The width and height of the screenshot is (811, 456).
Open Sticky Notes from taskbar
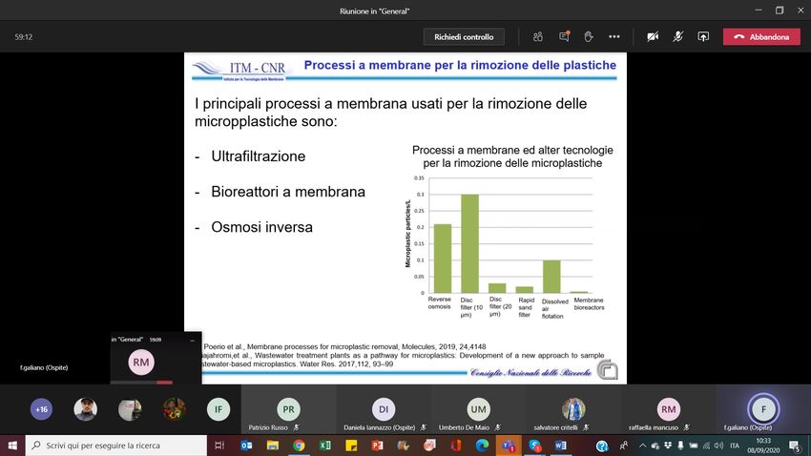(x=351, y=446)
